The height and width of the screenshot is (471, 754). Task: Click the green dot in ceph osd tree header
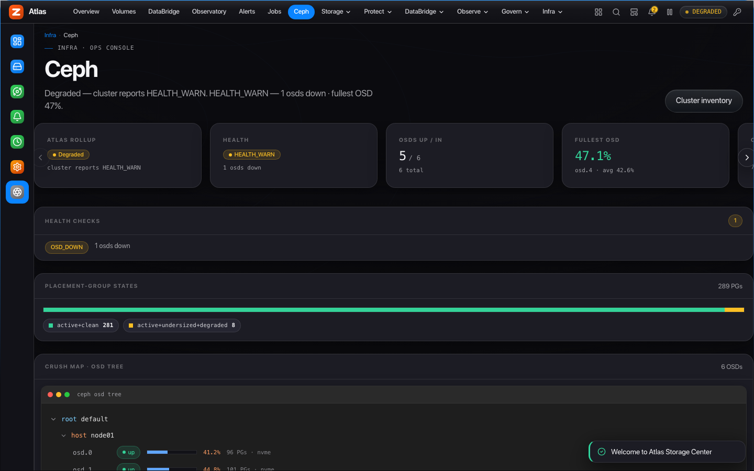[67, 395]
